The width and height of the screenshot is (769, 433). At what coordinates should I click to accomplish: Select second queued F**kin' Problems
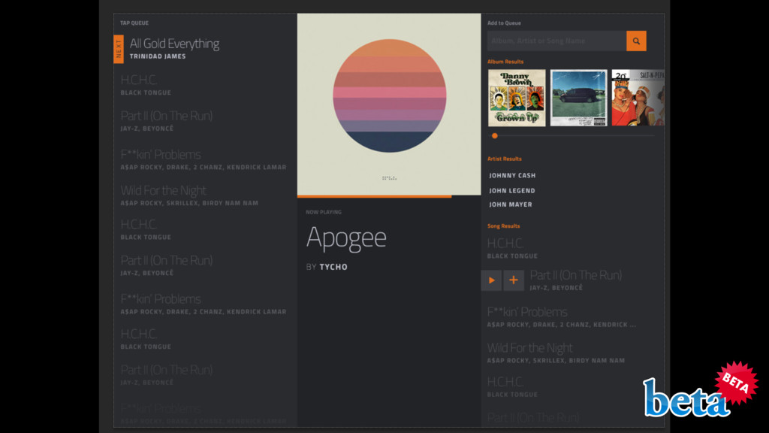[x=203, y=304]
